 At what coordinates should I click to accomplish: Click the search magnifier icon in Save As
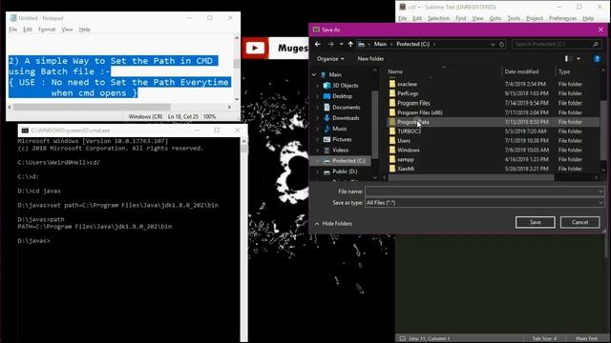pos(596,45)
